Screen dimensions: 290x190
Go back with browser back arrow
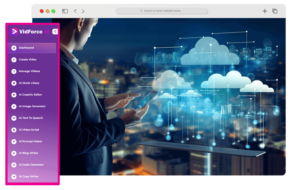click(75, 11)
